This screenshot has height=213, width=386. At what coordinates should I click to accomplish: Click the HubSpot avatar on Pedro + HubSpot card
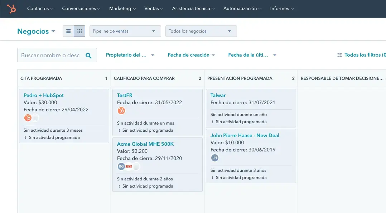28,118
